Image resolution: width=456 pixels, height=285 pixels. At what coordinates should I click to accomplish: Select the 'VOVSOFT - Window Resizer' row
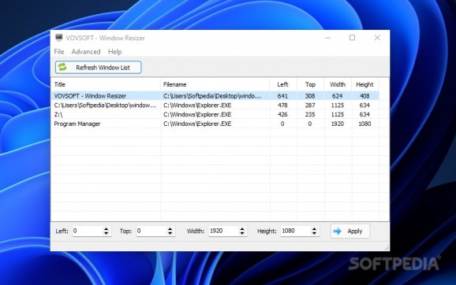tap(215, 96)
